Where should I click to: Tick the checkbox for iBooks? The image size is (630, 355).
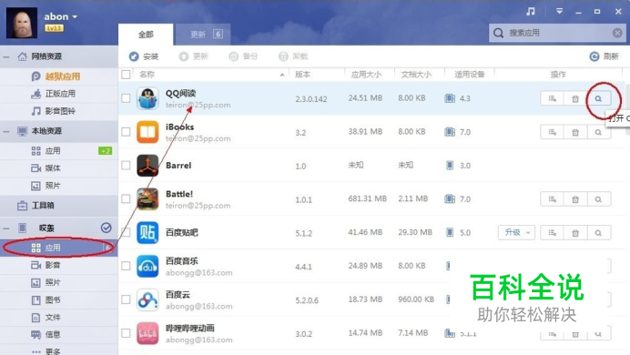pyautogui.click(x=126, y=132)
